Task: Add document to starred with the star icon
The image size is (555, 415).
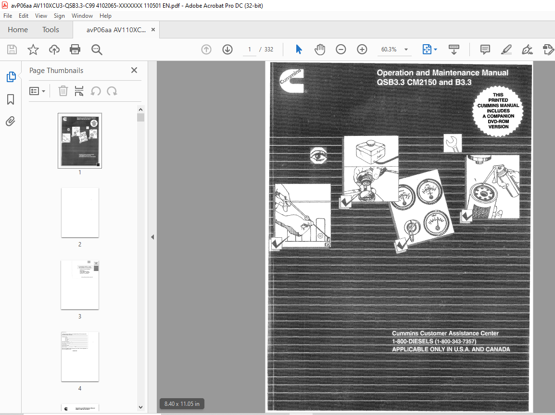Action: point(33,49)
